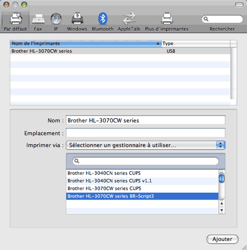Click the USB type cell
Image resolution: width=247 pixels, height=250 pixels.
[171, 51]
